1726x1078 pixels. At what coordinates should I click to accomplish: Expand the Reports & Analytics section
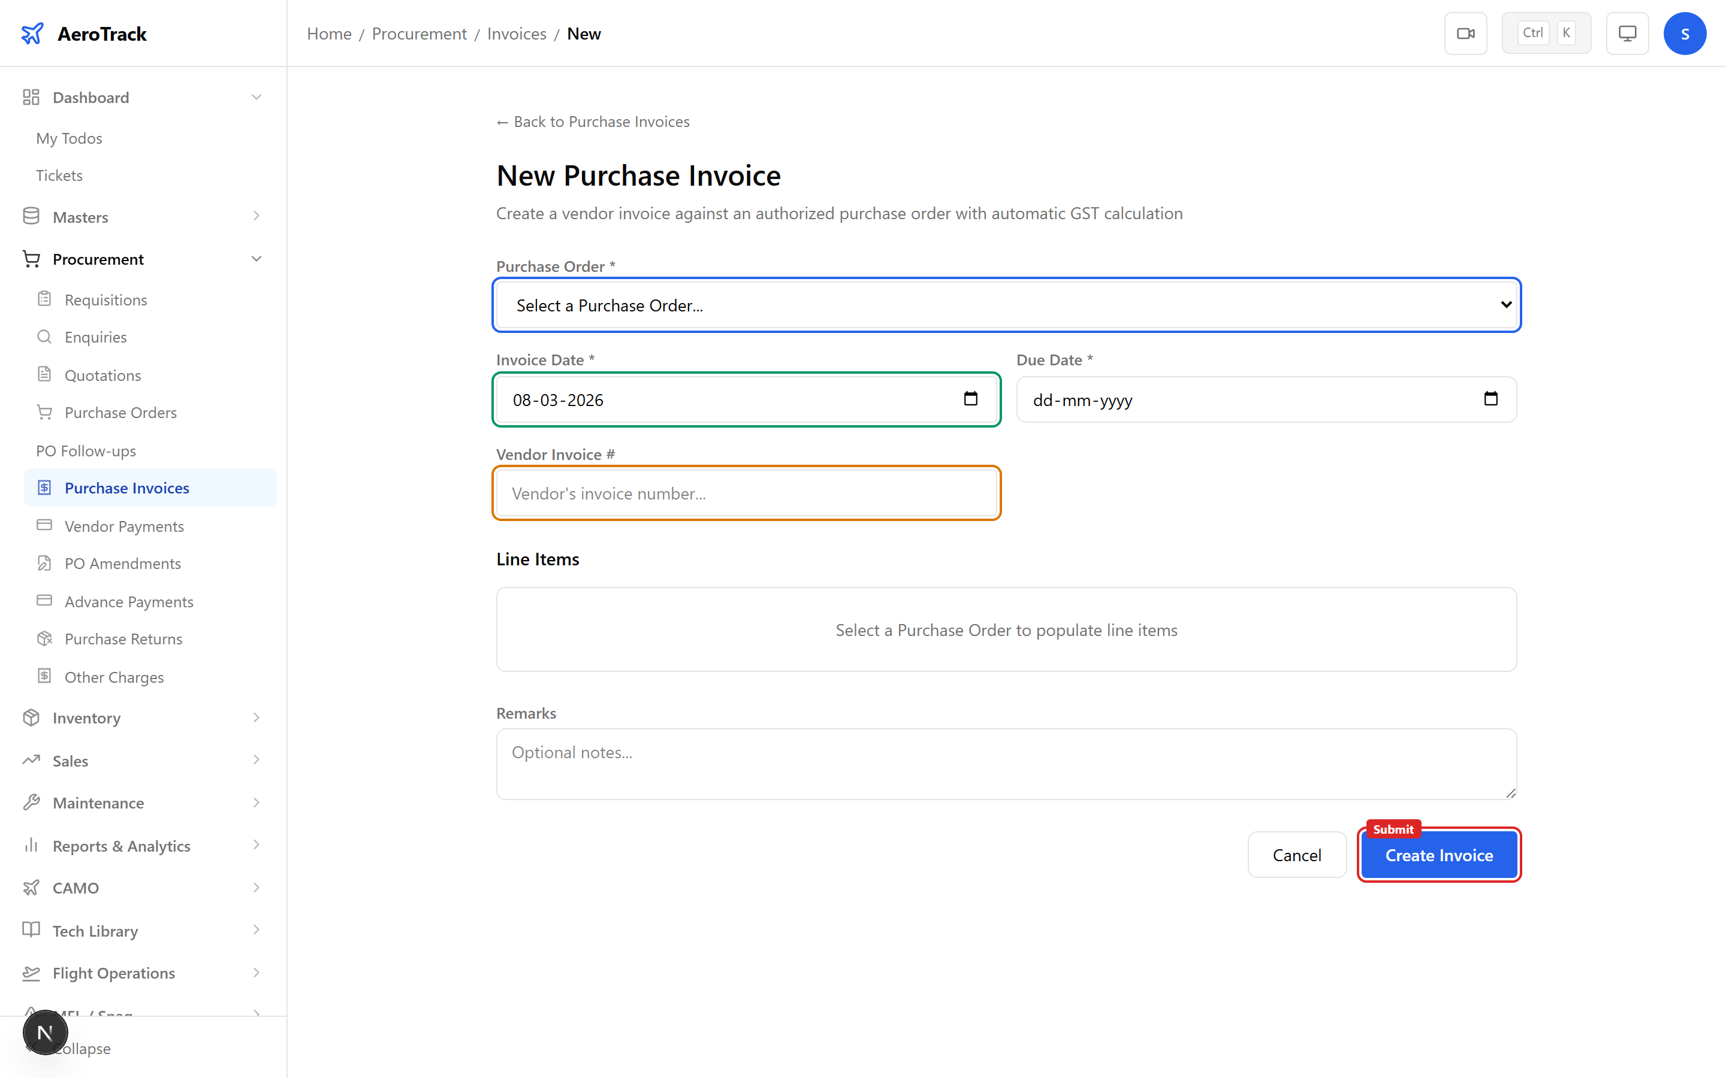(x=256, y=846)
